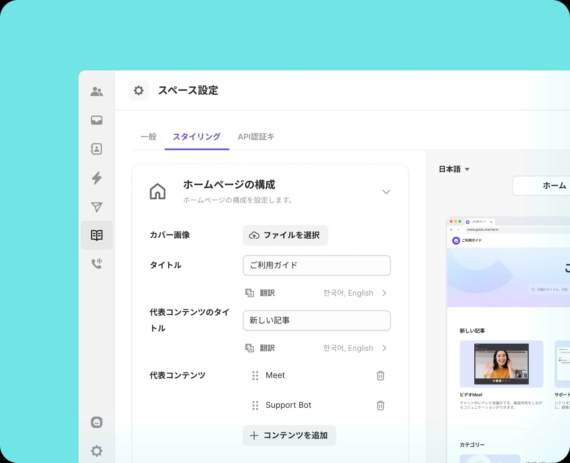Viewport: 570px width, 463px height.
Task: Click the タイトル input with ご利用ガイド
Action: (317, 265)
